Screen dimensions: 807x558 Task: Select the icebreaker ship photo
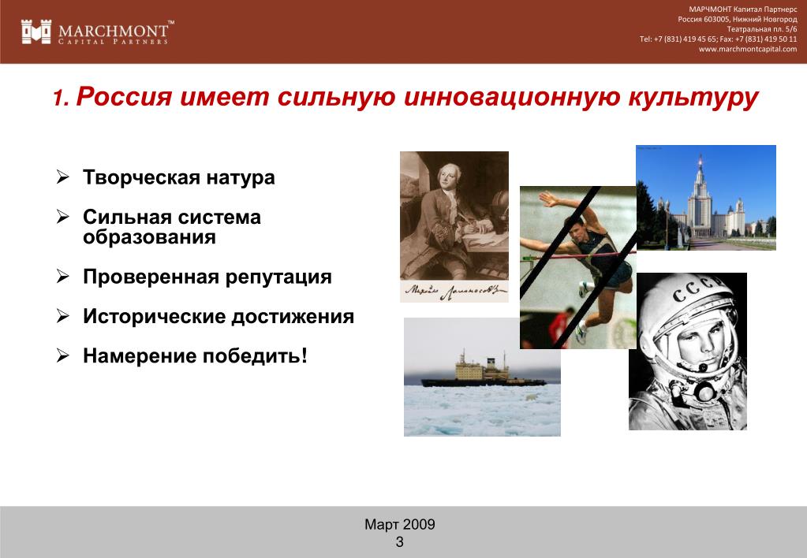point(482,377)
